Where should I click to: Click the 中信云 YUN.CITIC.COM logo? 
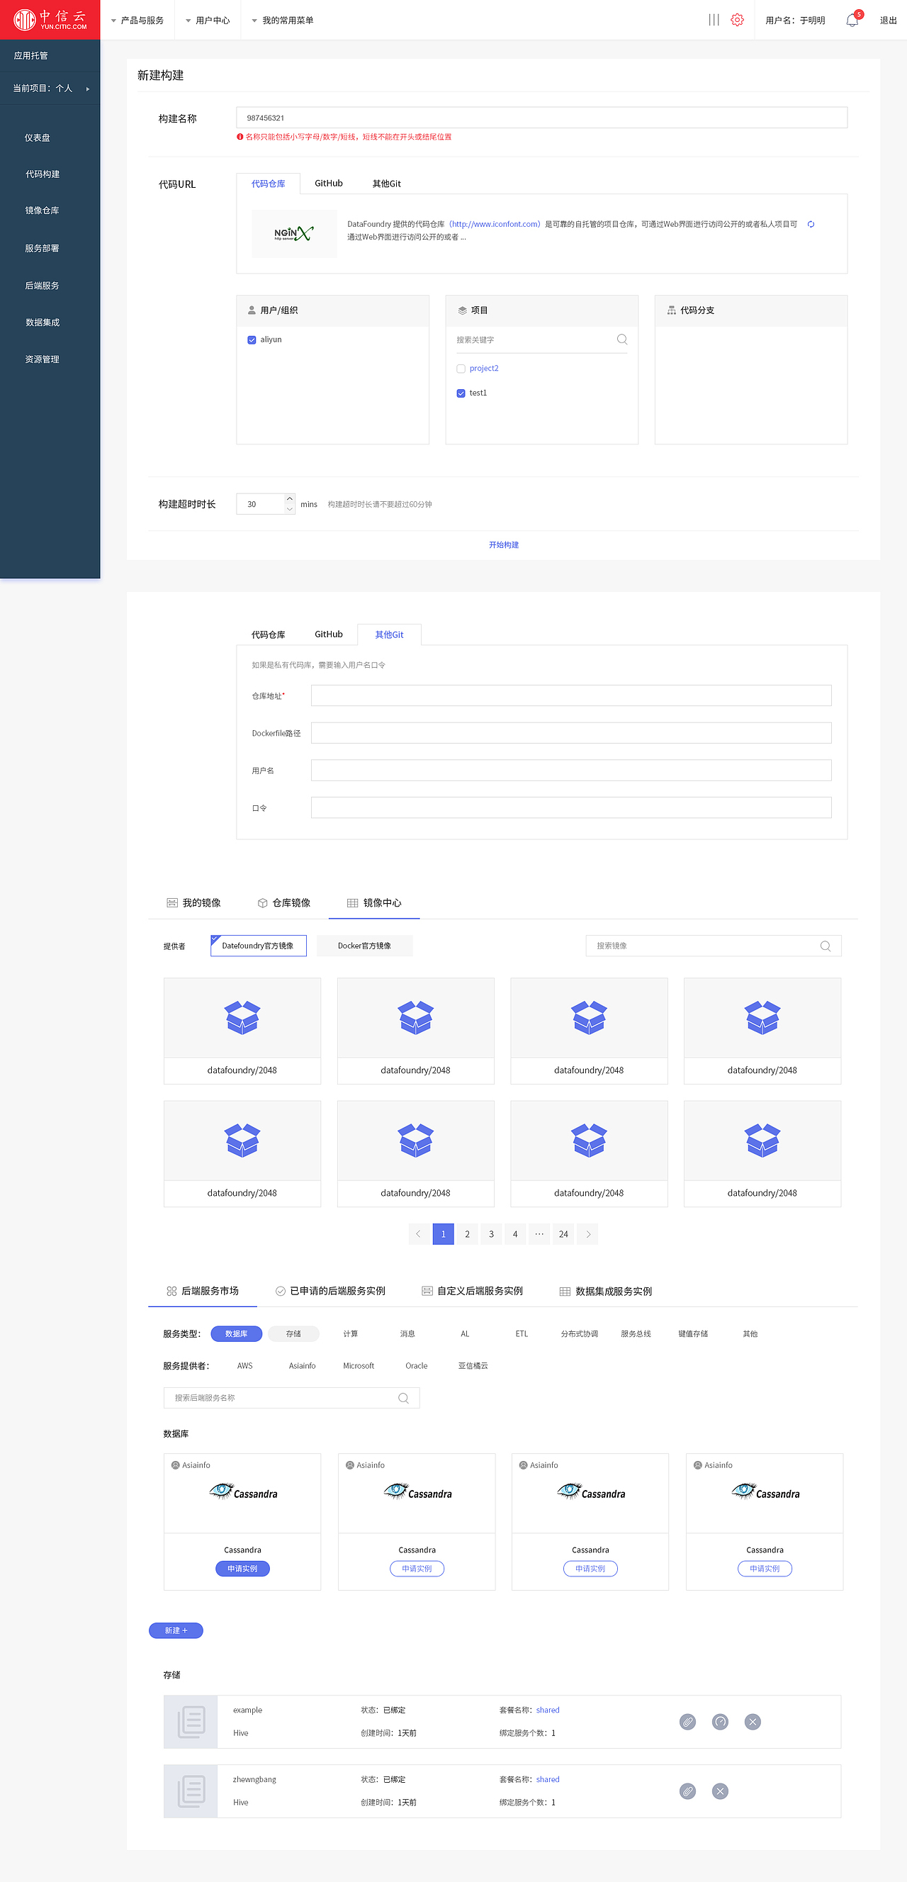point(50,20)
